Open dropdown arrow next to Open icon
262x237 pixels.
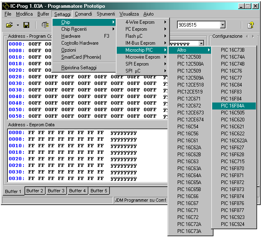[x=18, y=25]
